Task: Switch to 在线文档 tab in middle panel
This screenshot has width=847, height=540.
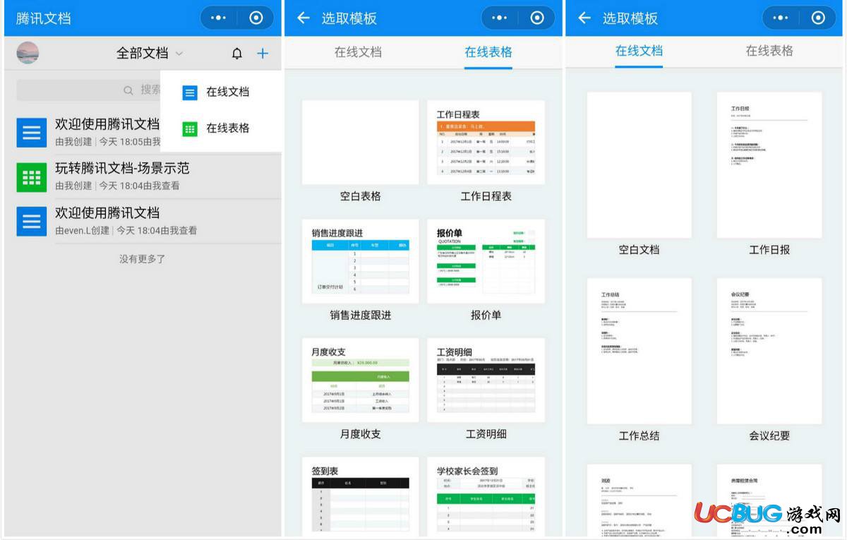Action: [358, 52]
